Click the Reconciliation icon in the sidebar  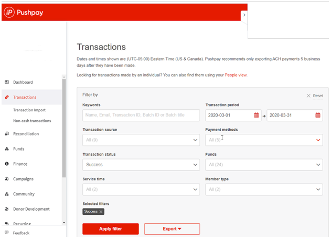7,134
